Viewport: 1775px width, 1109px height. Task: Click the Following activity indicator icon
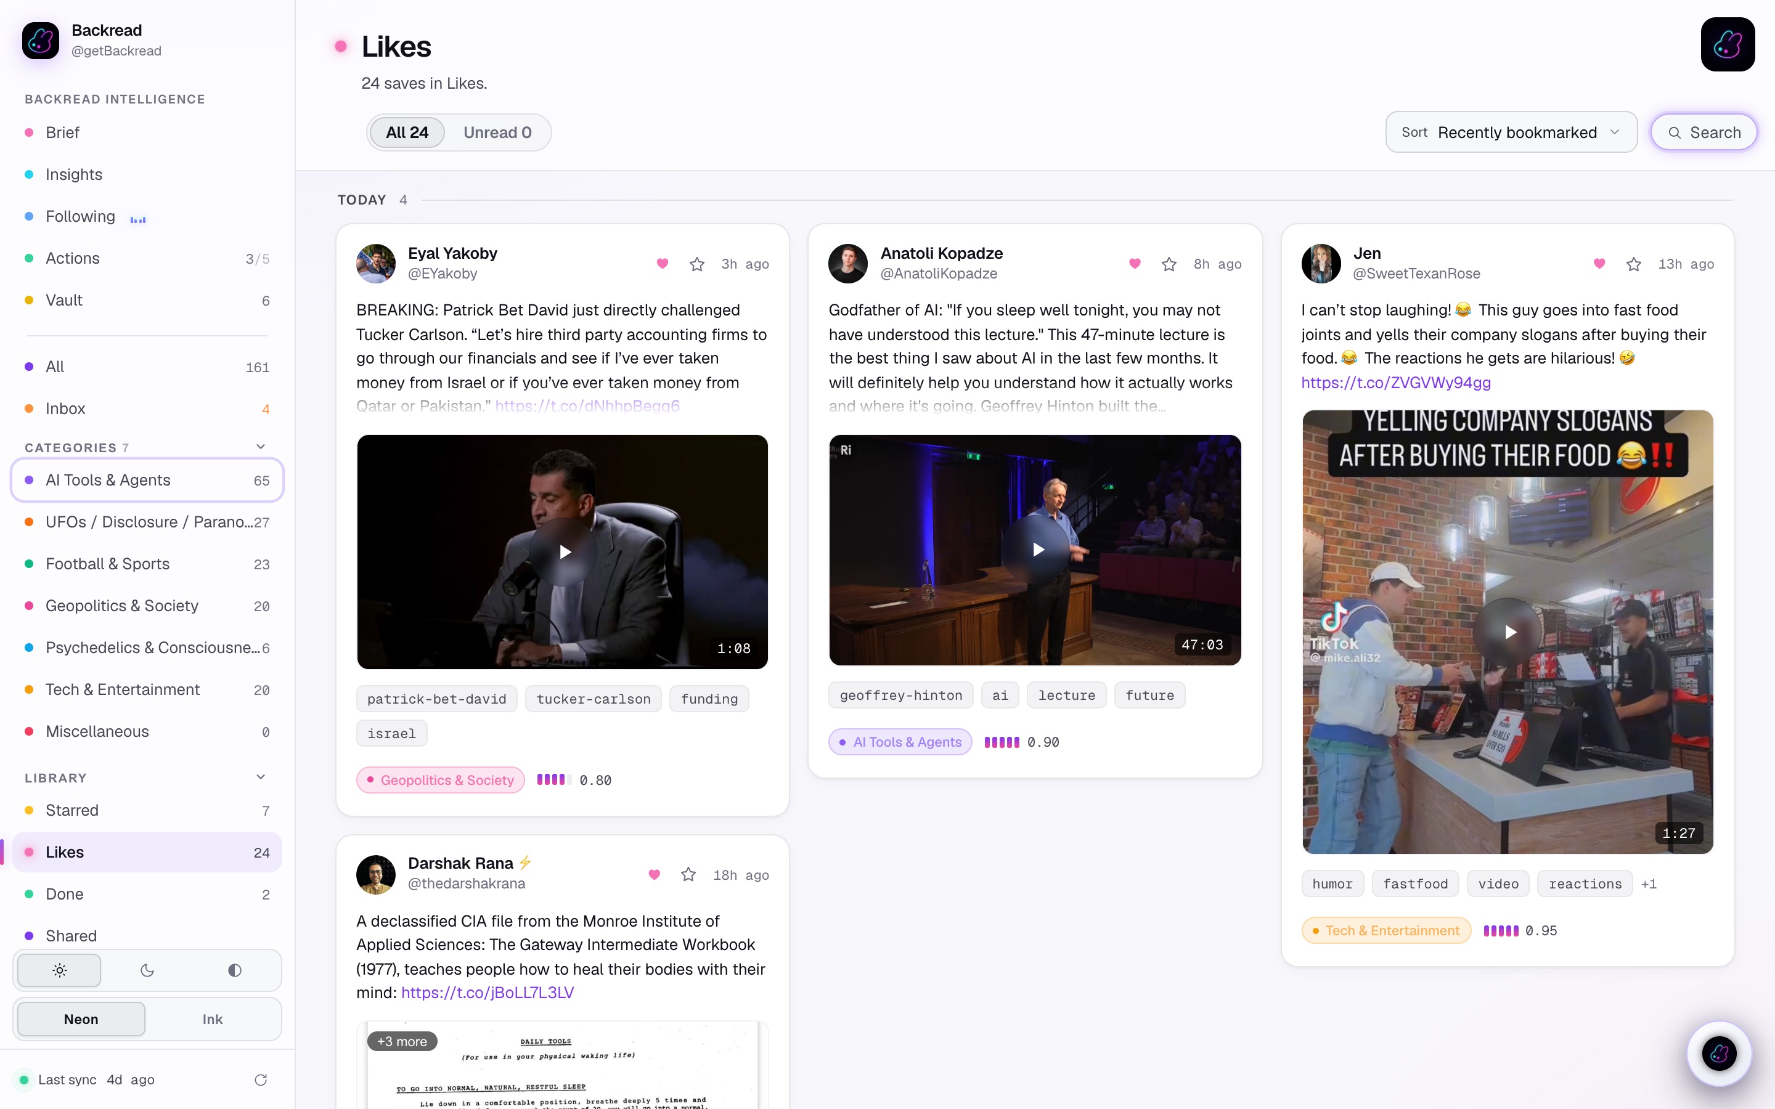tap(138, 219)
